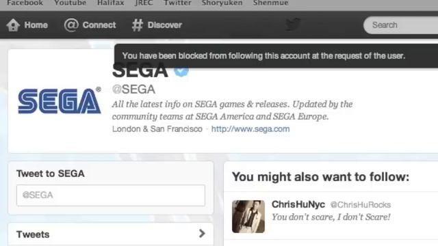Click the Twitter bird logo

[293, 25]
